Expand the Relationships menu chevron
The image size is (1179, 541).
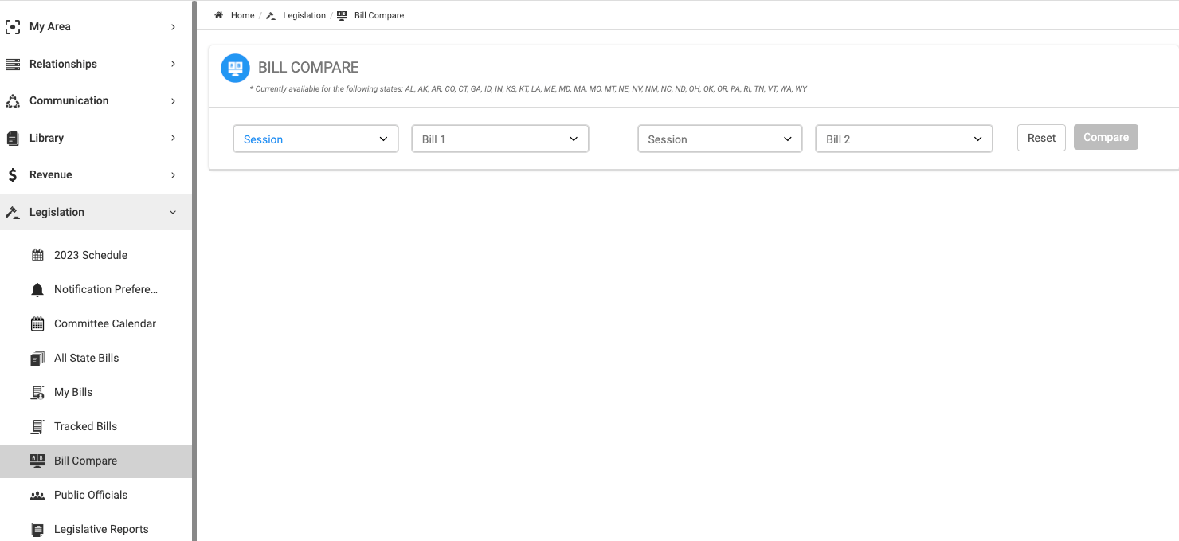[x=174, y=64]
